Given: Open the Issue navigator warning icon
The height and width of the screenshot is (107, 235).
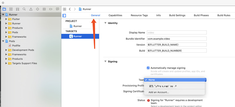Looking at the screenshot, I should (31, 9).
